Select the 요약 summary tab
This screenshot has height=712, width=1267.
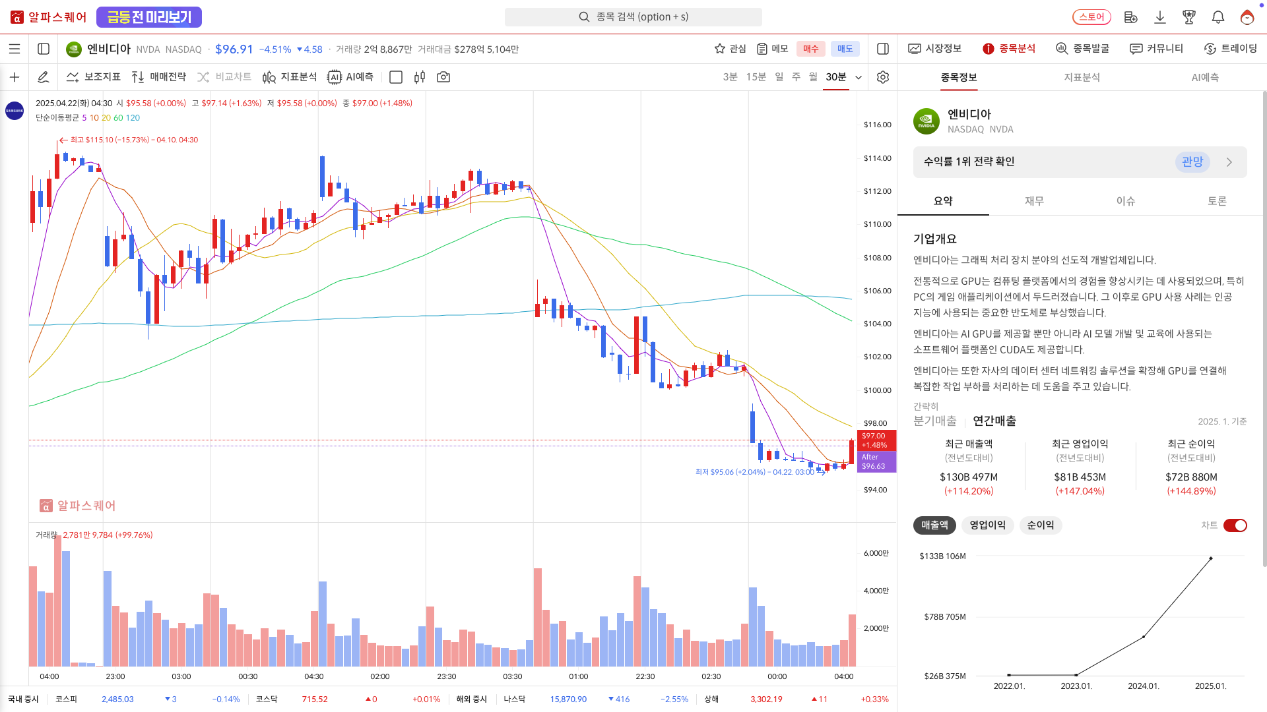pos(943,201)
